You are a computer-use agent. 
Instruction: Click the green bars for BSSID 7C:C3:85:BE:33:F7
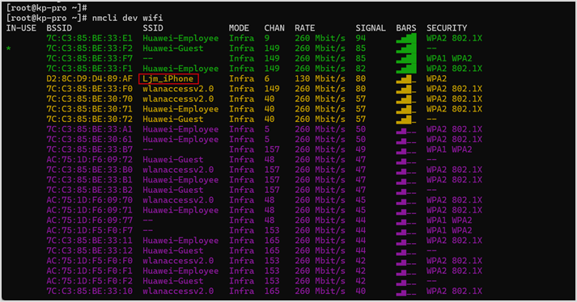(x=406, y=59)
